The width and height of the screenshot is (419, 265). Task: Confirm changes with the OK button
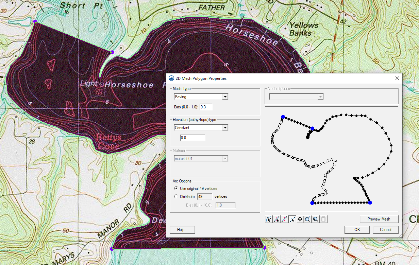point(357,230)
